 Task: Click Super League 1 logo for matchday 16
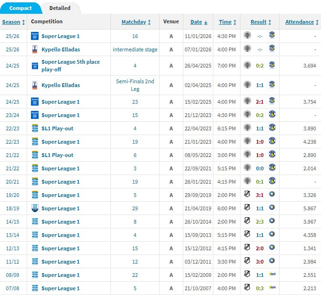point(34,35)
